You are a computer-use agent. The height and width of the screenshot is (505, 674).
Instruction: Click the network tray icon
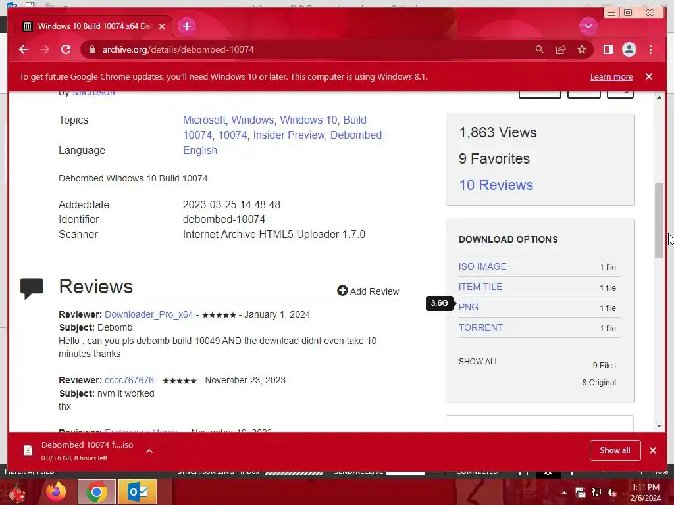(596, 493)
